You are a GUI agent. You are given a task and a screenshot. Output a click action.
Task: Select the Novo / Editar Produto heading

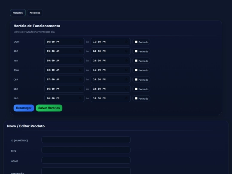coord(26,126)
